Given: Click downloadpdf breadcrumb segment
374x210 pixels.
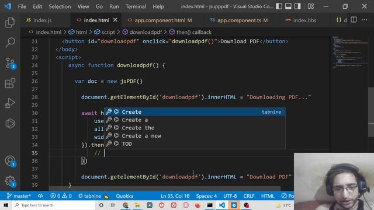Looking at the screenshot, I should (x=143, y=32).
